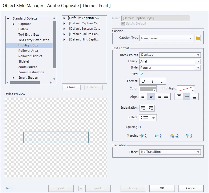Click the tree's vertical scrollbar thumb
Image resolution: width=209 pixels, height=193 pixels.
54,44
